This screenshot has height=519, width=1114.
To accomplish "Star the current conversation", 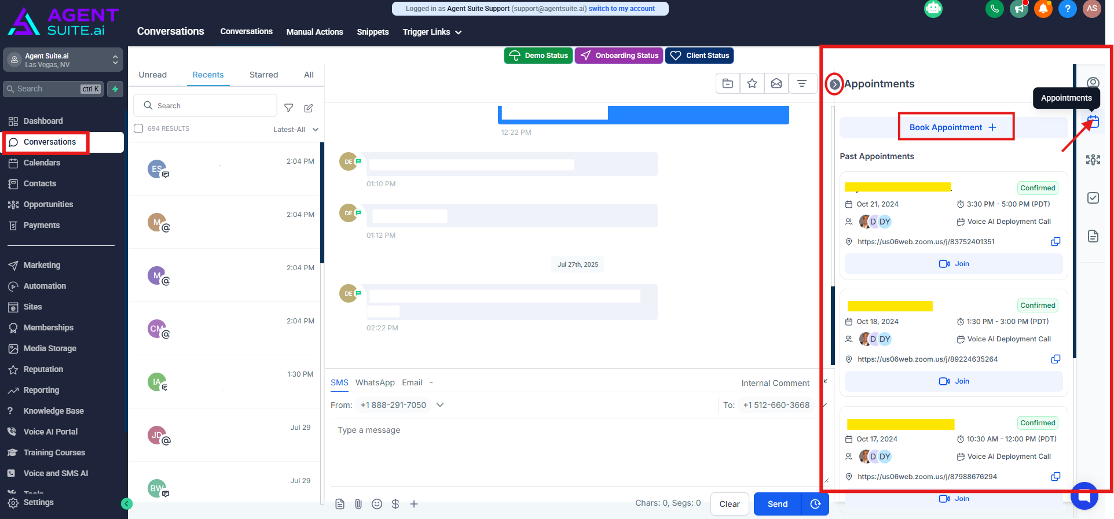I will (752, 84).
